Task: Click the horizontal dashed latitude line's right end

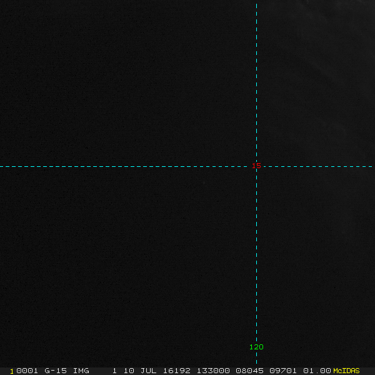Action: [x=371, y=167]
